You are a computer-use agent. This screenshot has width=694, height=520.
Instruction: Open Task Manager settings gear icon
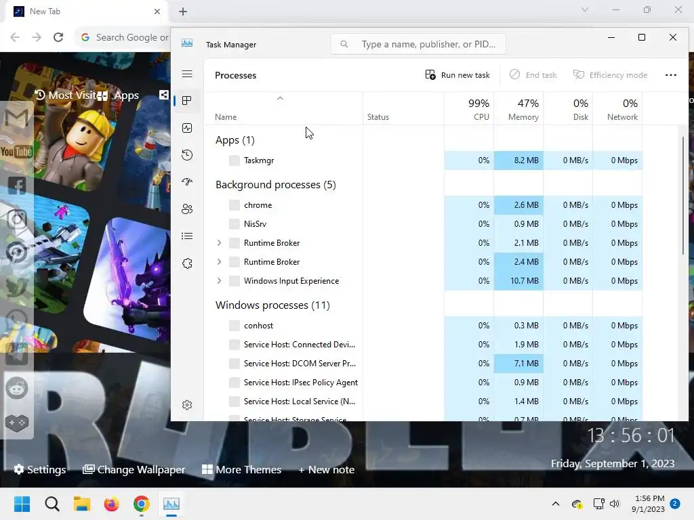(x=187, y=405)
